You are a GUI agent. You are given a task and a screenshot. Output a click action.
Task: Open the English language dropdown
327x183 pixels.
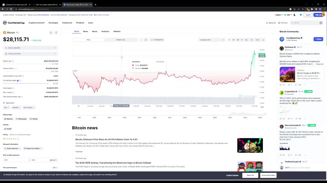[279, 15]
